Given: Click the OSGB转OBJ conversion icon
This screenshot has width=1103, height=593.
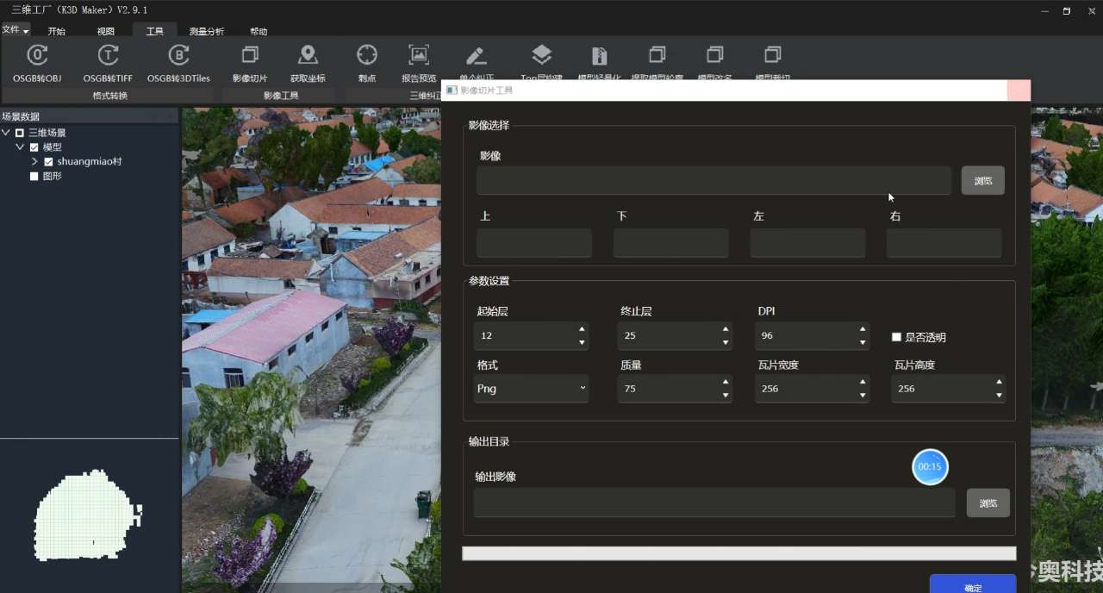Looking at the screenshot, I should [37, 57].
